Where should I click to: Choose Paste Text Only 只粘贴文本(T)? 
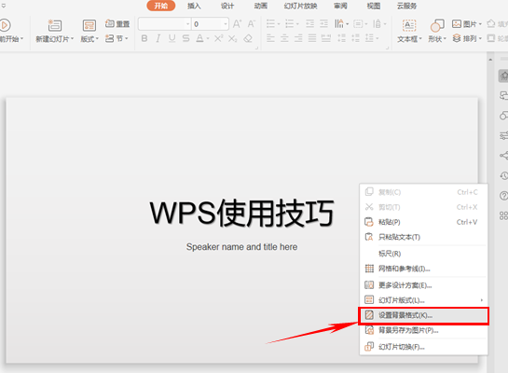[423, 237]
